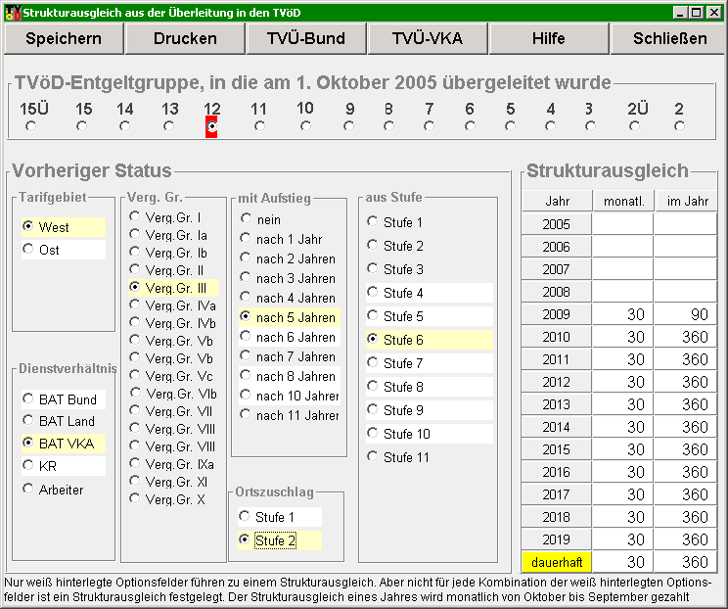Screen dimensions: 728x609
Task: Choose Tarifgebiet Ost
Action: coord(64,250)
